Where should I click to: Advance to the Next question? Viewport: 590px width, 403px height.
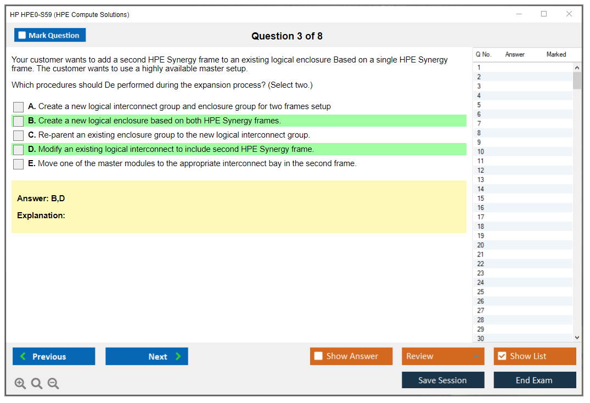coord(147,356)
